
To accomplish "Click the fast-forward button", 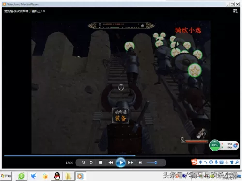I will pos(130,163).
